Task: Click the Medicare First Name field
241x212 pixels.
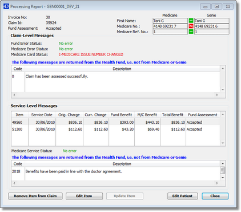Action: click(x=170, y=21)
